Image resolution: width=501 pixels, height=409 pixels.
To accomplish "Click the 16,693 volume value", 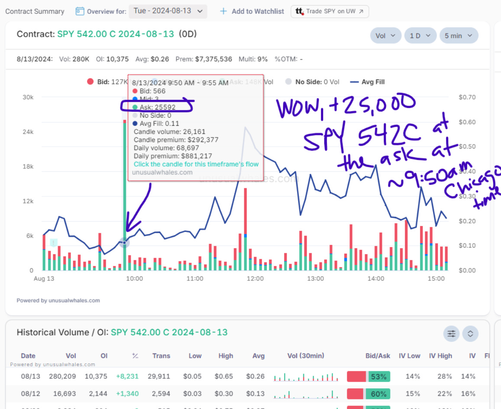I will click(x=64, y=394).
